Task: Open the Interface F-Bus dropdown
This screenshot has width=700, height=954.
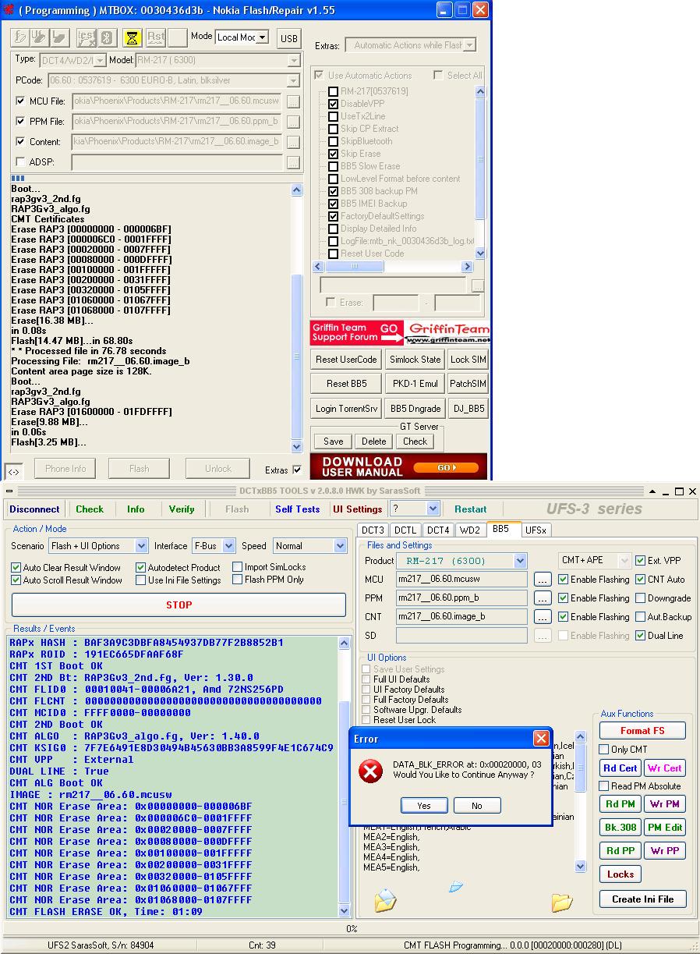Action: pyautogui.click(x=229, y=546)
